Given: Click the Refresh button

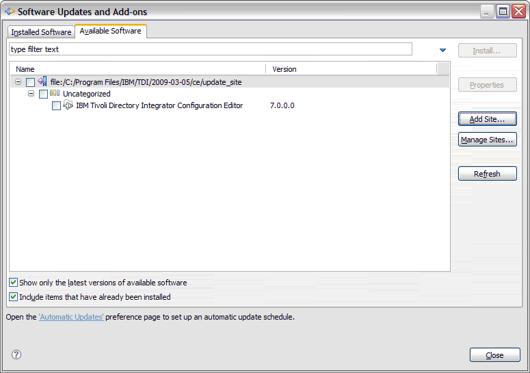Looking at the screenshot, I should coord(487,173).
